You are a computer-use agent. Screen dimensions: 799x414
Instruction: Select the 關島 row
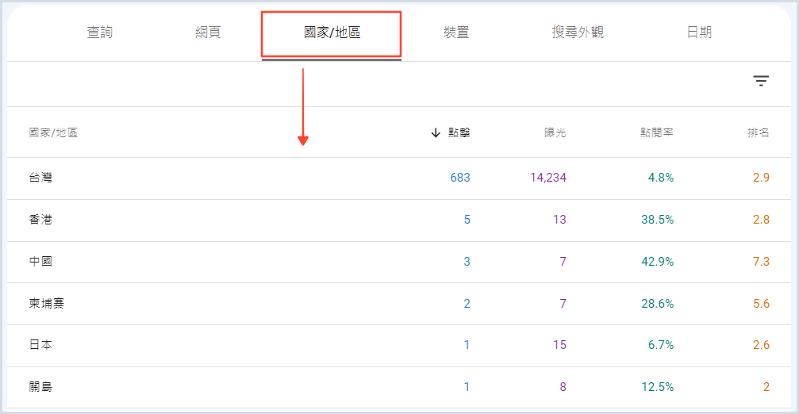[x=40, y=388]
